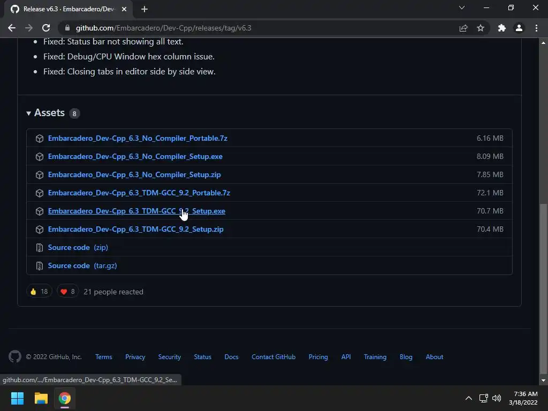Screen dimensions: 548x411
Task: Open network status tray icon
Action: point(484,398)
